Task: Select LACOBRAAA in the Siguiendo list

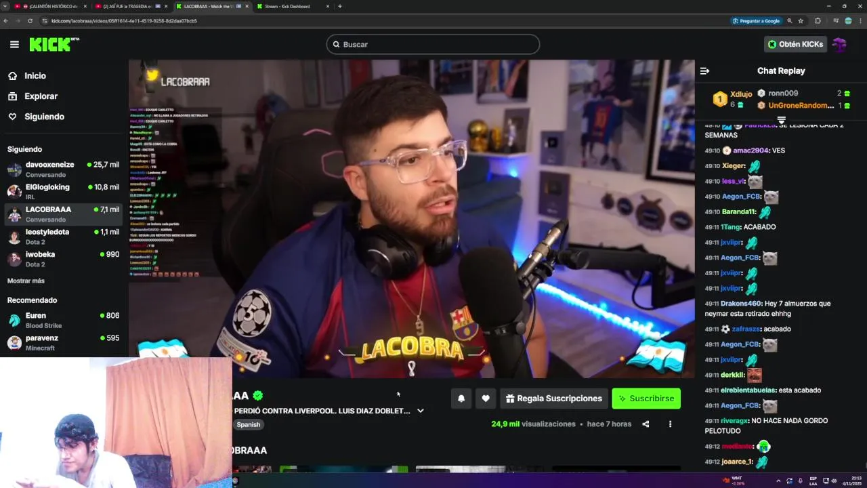Action: [63, 213]
